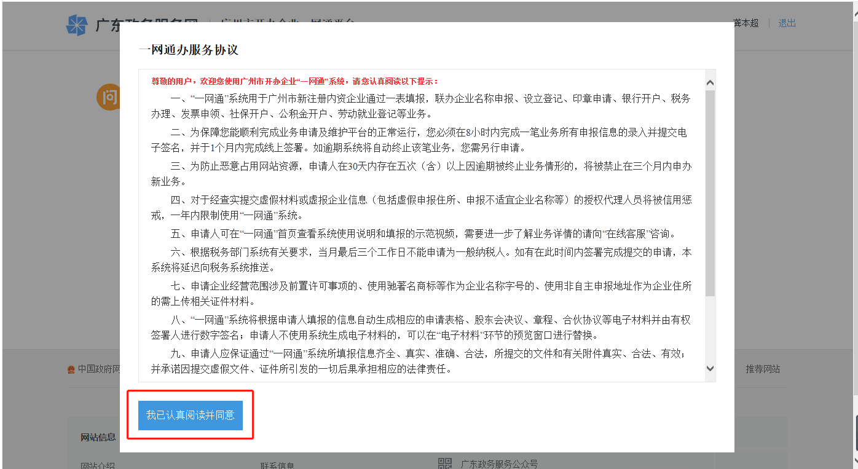Click the red greeting line 尊敬的用户
The width and height of the screenshot is (858, 469).
tap(295, 81)
